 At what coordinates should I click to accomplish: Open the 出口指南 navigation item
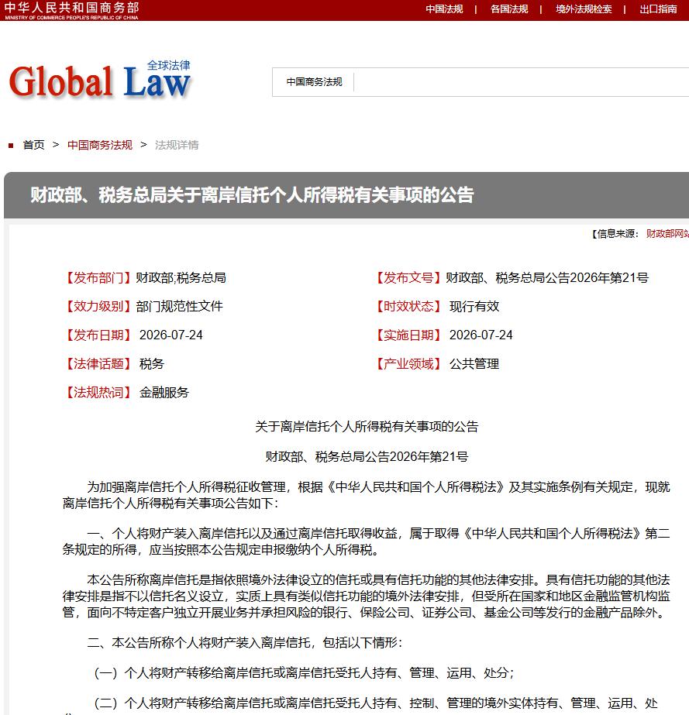[658, 9]
